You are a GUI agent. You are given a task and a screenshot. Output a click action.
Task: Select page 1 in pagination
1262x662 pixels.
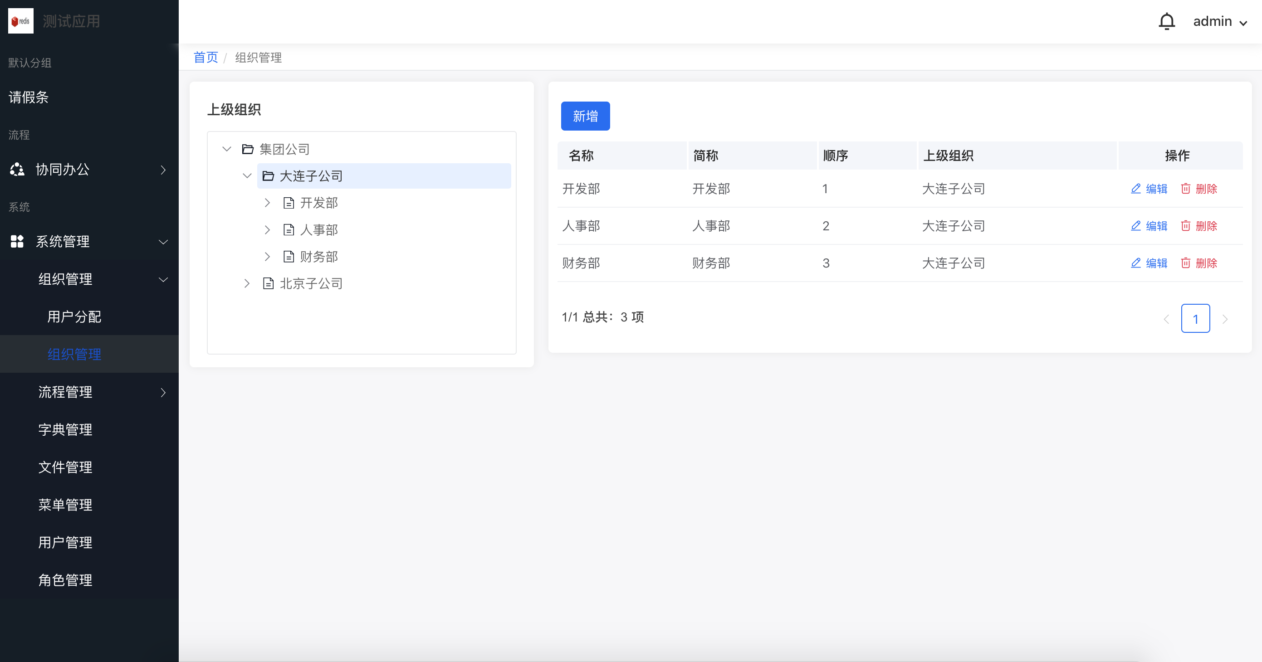(1195, 319)
